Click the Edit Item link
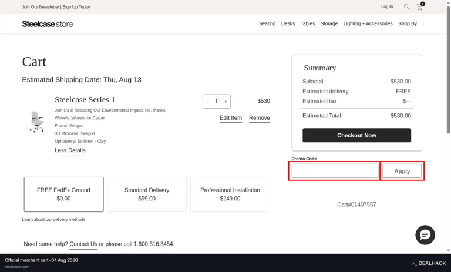The height and width of the screenshot is (272, 451). pos(231,117)
